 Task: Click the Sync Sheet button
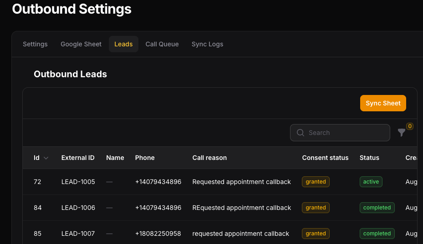point(383,103)
